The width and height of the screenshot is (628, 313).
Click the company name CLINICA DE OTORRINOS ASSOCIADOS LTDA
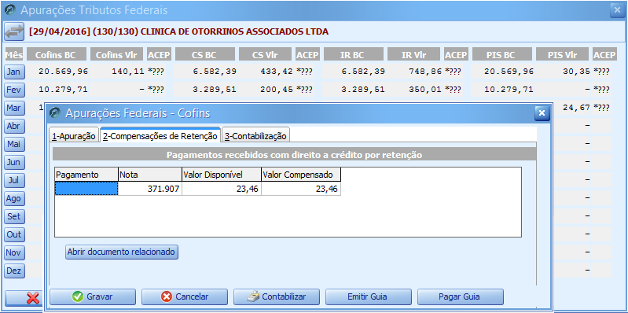234,31
